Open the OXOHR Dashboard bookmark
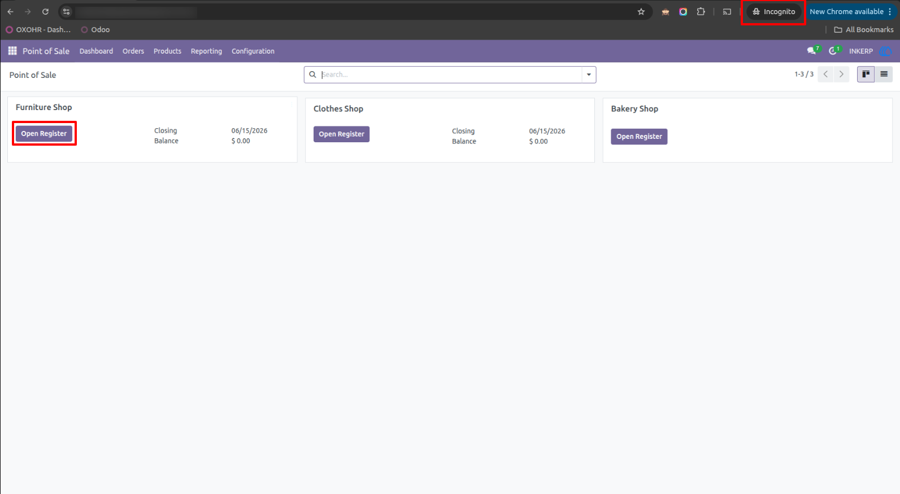 [38, 29]
